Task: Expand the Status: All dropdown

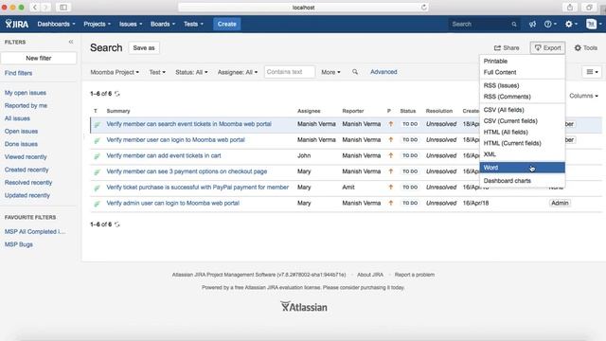Action: click(191, 72)
